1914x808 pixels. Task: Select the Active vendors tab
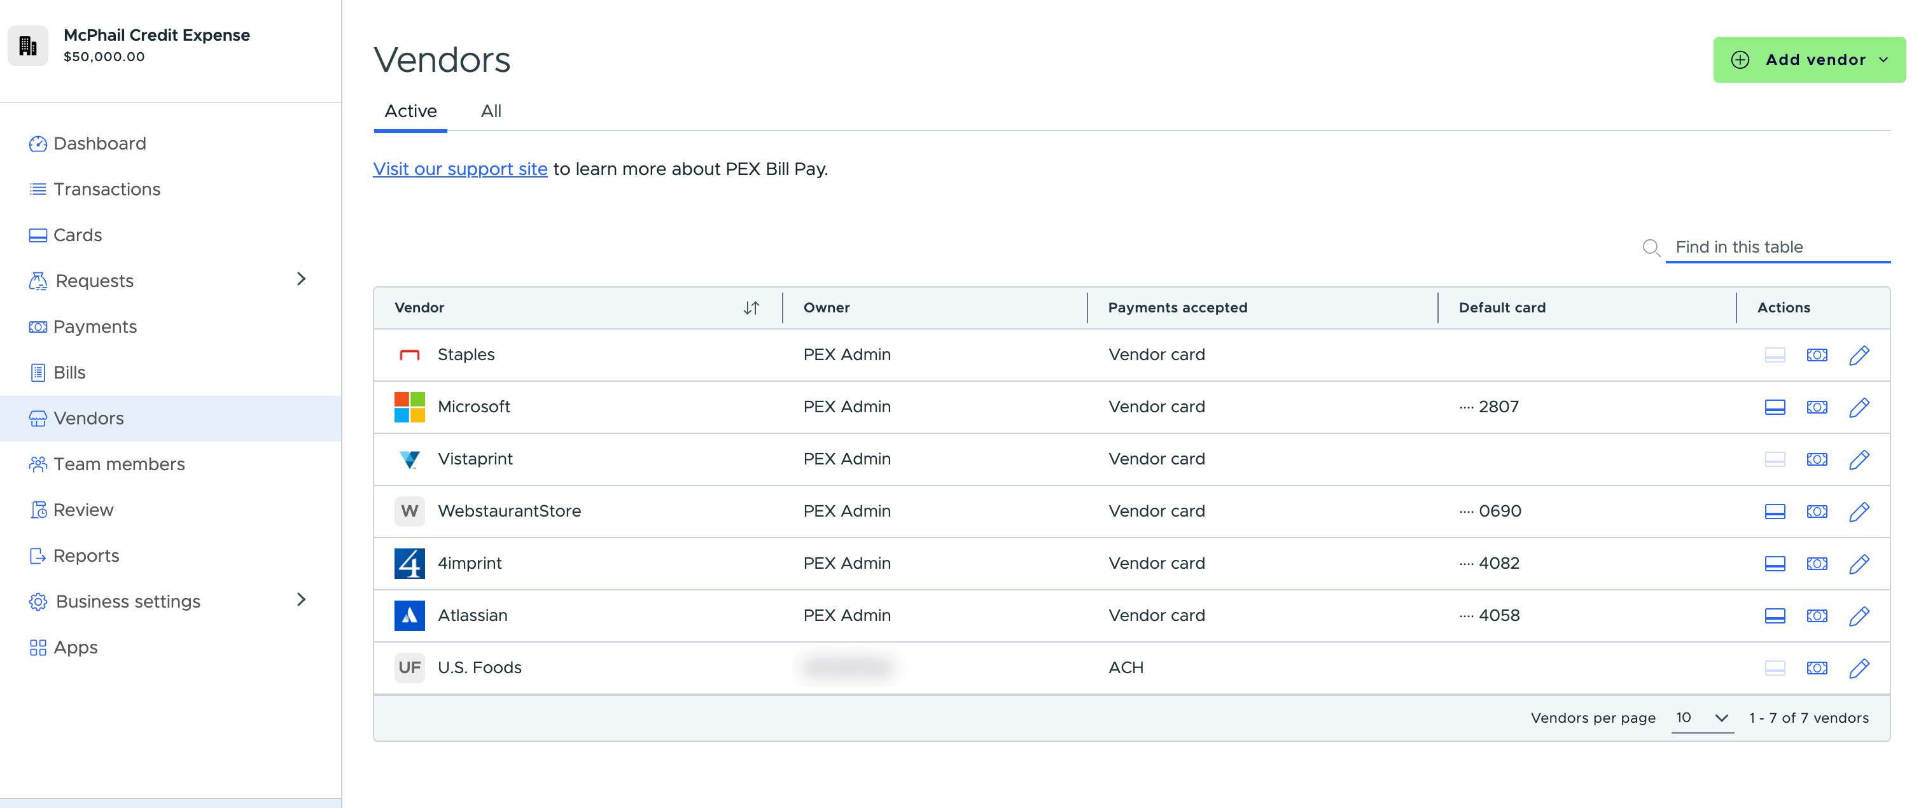[x=410, y=111]
